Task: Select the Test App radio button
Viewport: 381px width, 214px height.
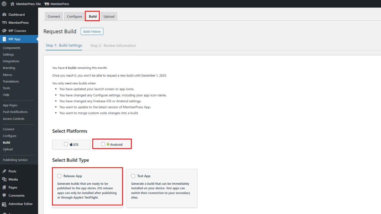Action: pos(133,176)
